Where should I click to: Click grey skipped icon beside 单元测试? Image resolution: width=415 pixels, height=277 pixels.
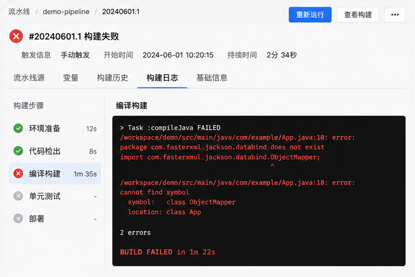(x=18, y=196)
